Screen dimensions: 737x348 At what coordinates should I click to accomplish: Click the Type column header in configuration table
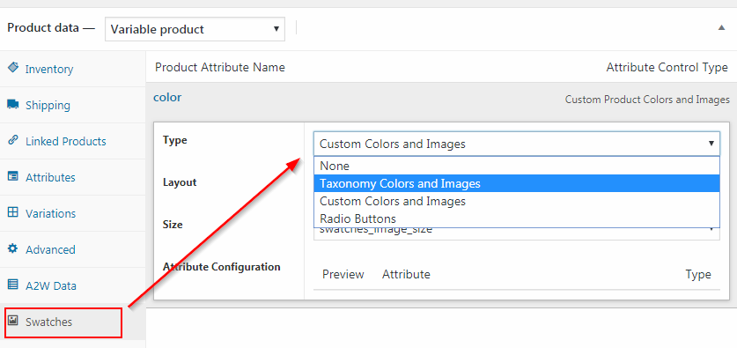(698, 274)
